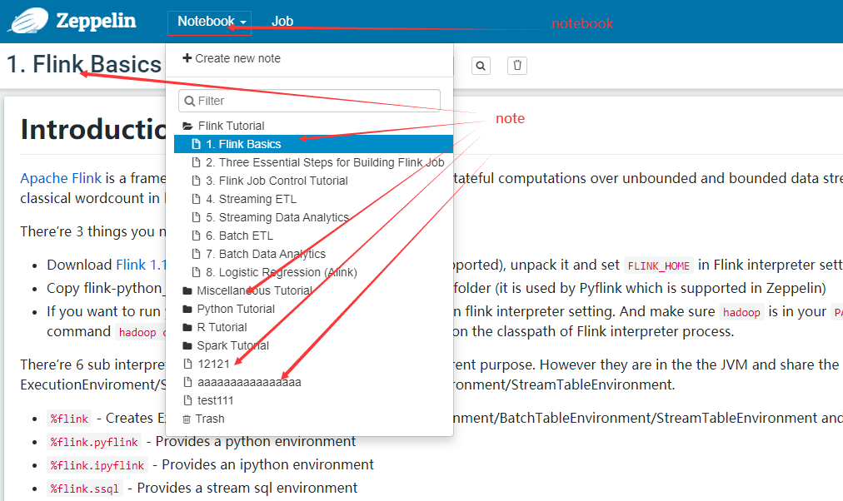Click the %flink.pyflink code tag

(x=94, y=442)
